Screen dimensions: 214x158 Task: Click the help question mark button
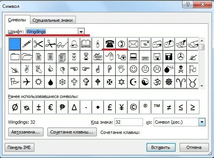(188, 5)
